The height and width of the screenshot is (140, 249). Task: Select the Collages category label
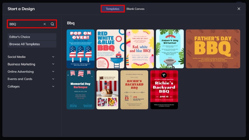pyautogui.click(x=14, y=86)
